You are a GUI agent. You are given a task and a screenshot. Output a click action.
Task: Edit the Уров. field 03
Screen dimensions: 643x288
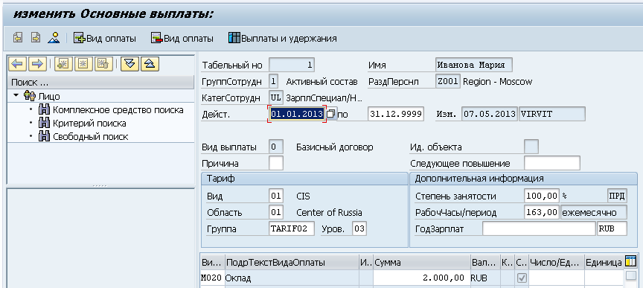359,229
